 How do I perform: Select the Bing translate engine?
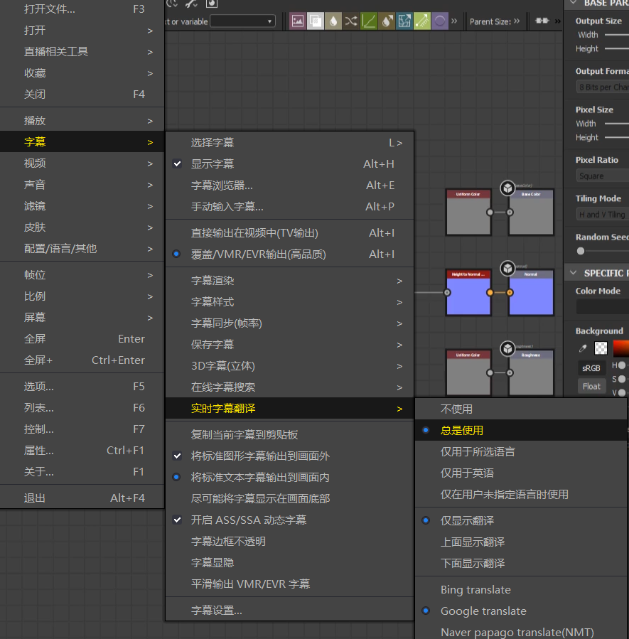click(x=475, y=590)
